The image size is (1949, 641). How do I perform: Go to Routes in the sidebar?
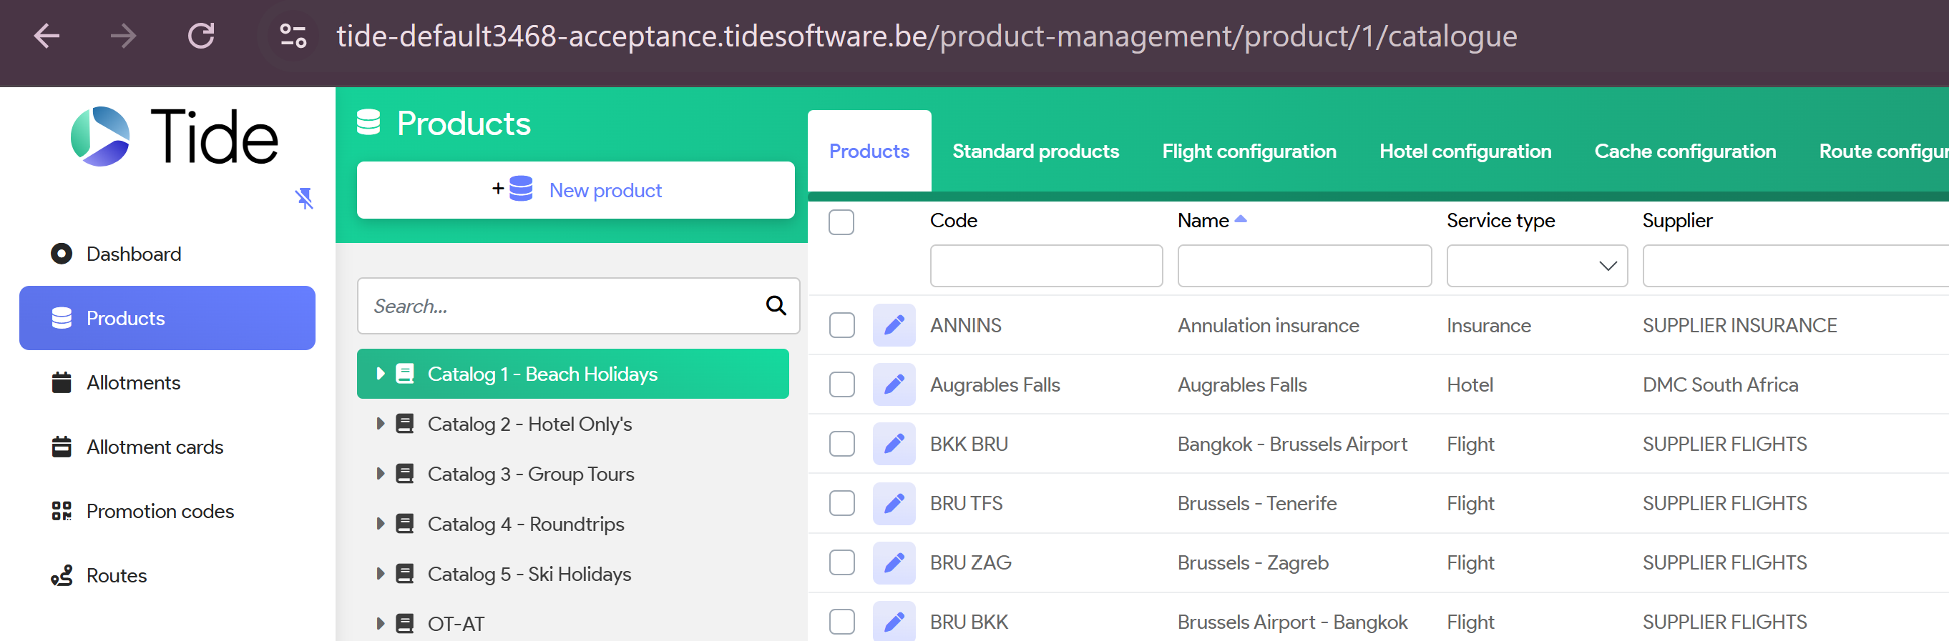116,575
